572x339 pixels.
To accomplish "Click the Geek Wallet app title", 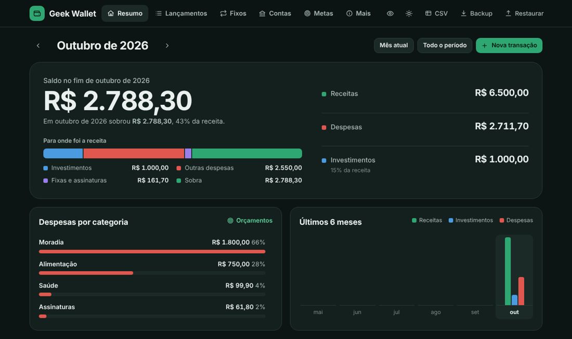I will pyautogui.click(x=73, y=14).
